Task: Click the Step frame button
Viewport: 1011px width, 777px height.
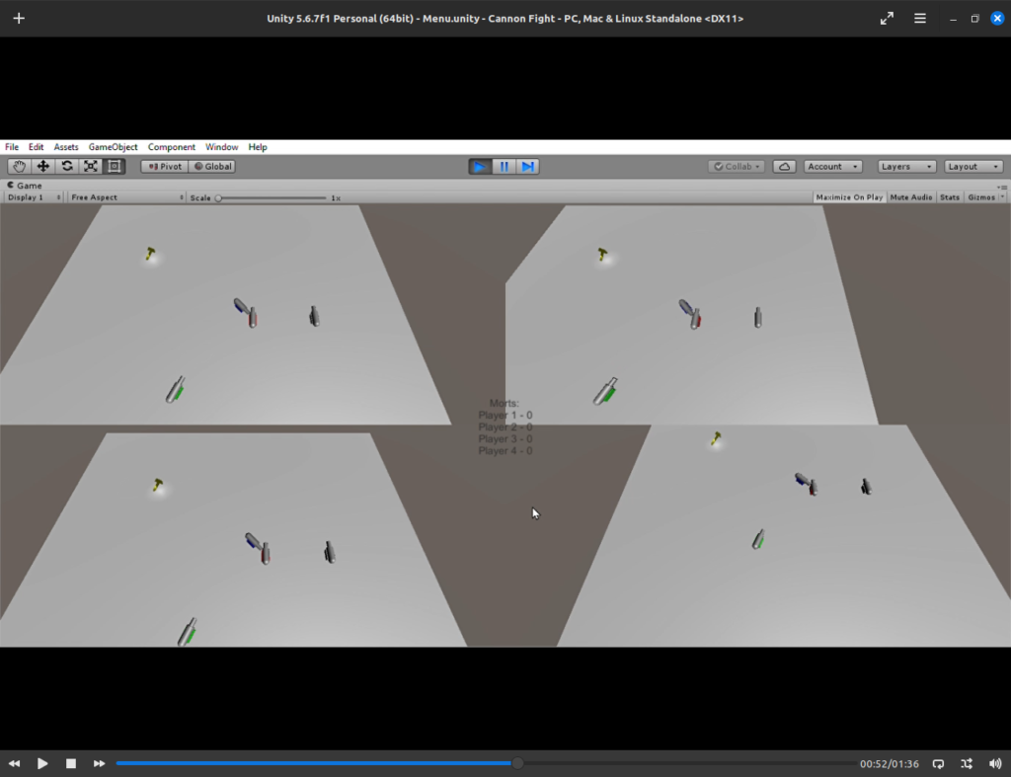Action: (x=528, y=167)
